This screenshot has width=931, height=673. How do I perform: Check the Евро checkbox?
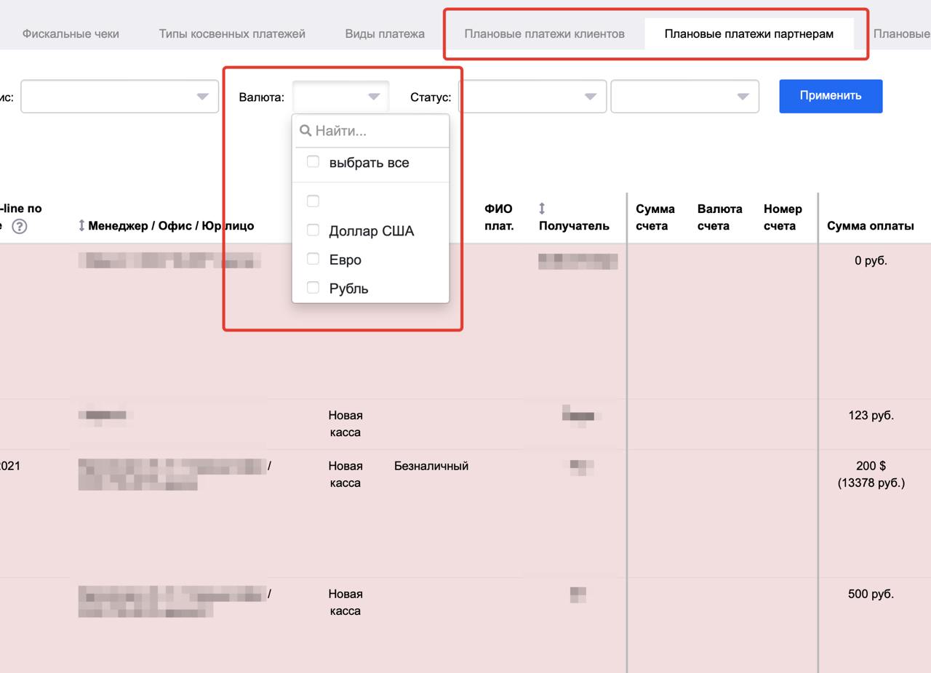coord(313,259)
